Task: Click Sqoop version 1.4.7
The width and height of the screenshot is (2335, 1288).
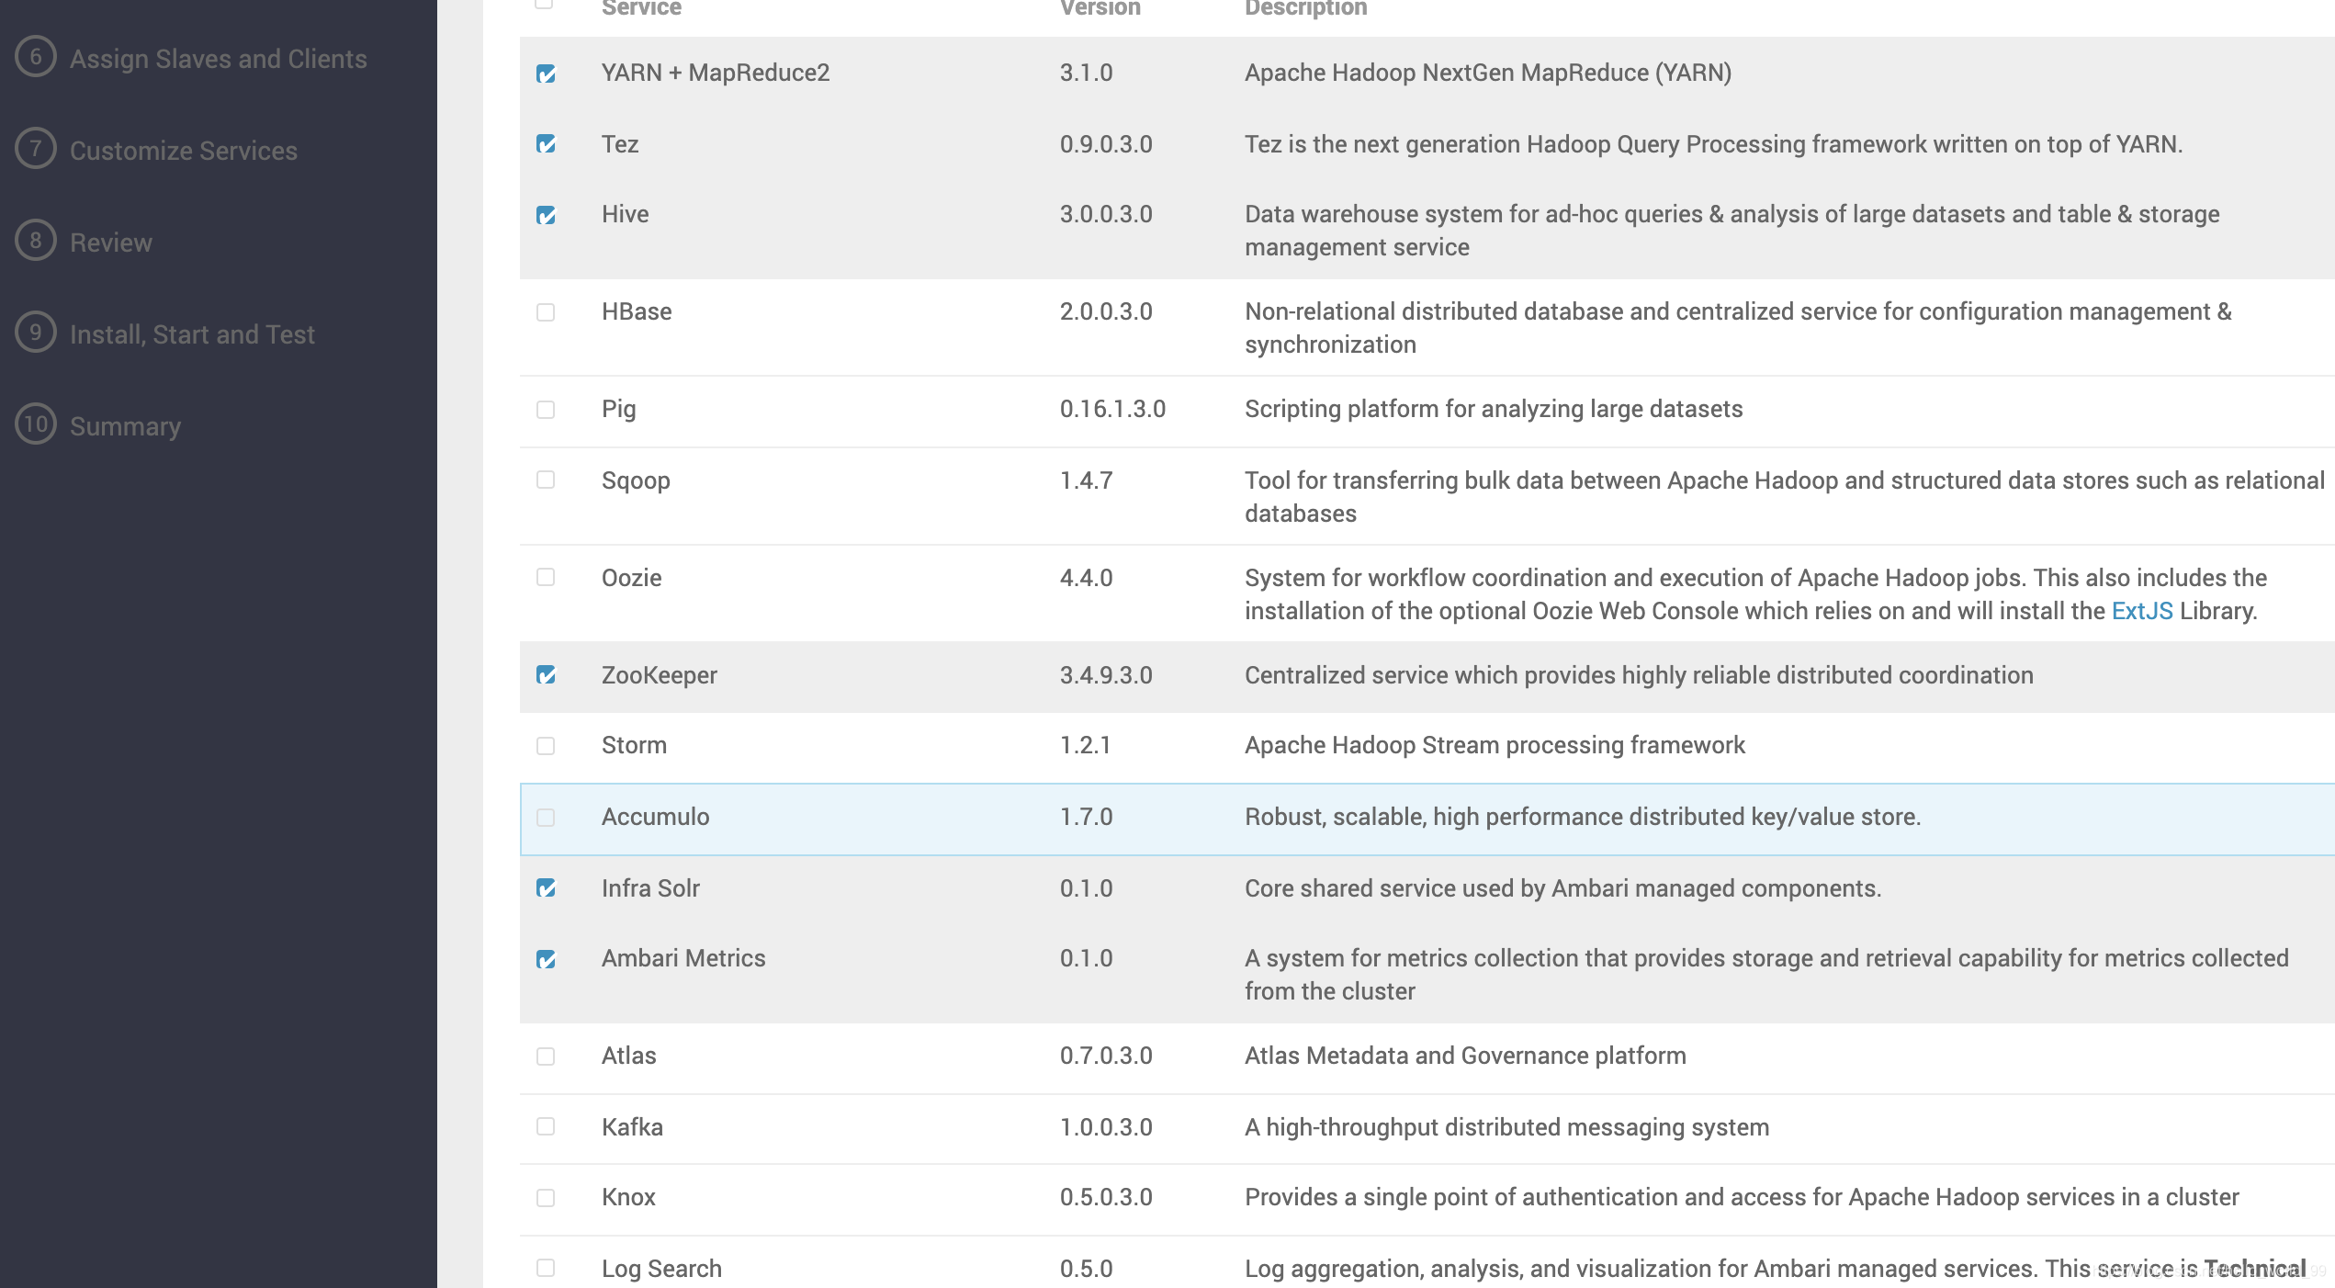Action: 1086,480
